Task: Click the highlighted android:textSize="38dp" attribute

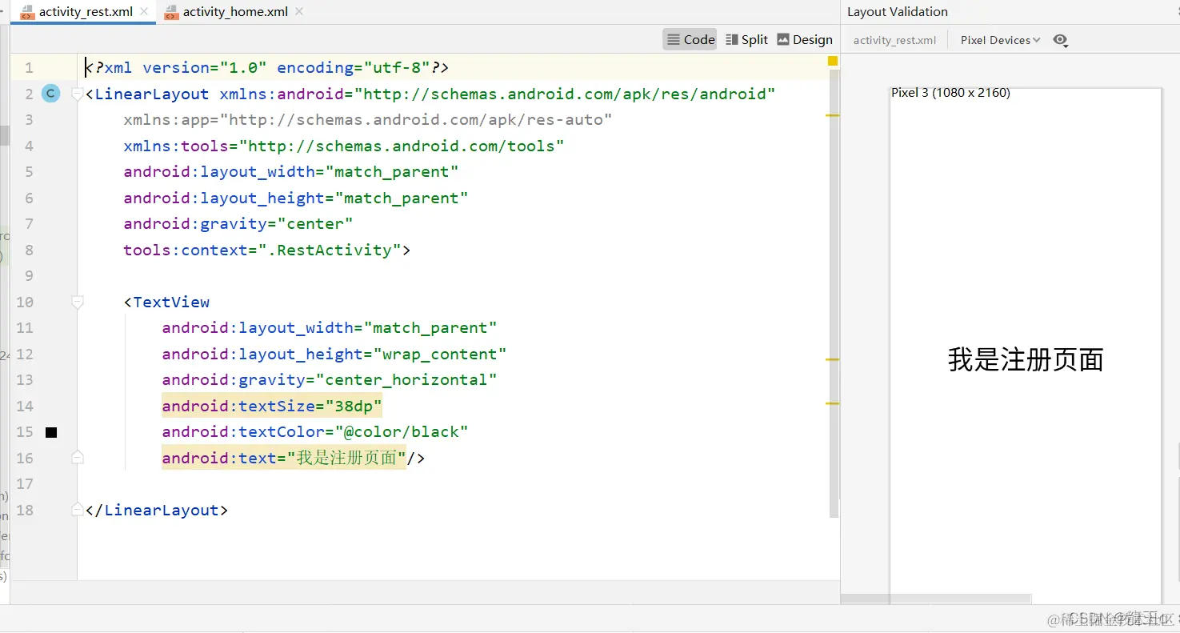Action: pos(272,407)
